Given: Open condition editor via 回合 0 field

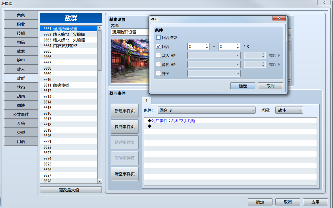Looking at the screenshot, I should click(206, 110).
